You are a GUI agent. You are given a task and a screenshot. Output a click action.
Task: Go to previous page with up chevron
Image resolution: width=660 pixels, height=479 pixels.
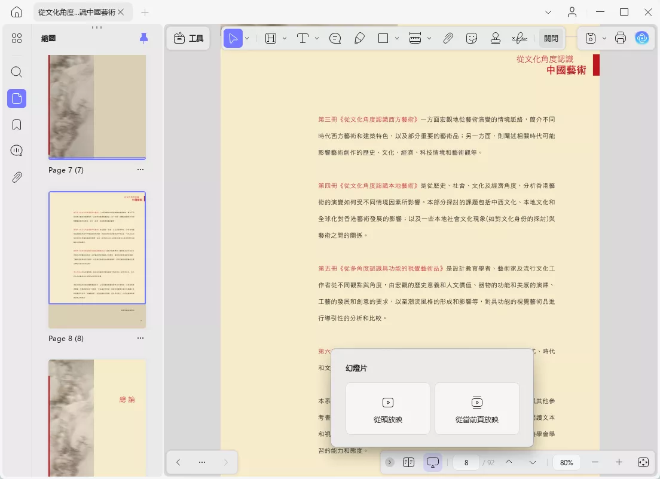pyautogui.click(x=509, y=462)
